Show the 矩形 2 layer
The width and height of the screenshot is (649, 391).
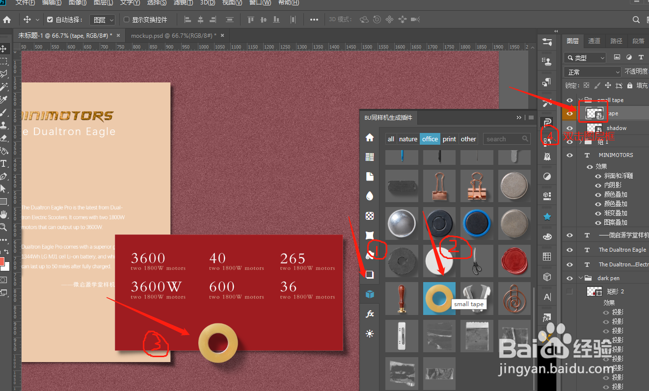[569, 291]
